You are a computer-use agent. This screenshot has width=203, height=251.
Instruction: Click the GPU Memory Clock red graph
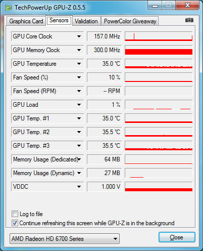point(159,50)
